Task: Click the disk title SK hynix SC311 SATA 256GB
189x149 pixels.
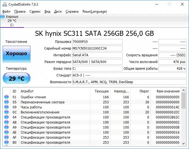Action: click(79, 33)
